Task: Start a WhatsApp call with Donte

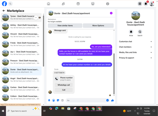Action: pyautogui.click(x=64, y=85)
